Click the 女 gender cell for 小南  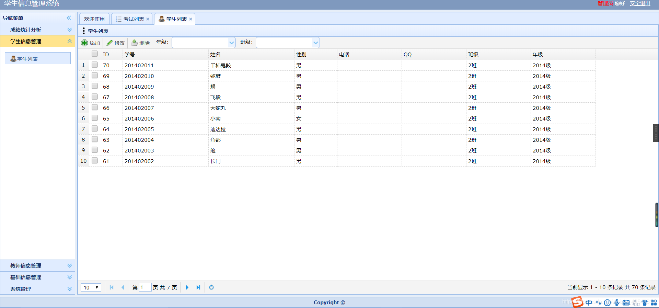click(x=316, y=118)
